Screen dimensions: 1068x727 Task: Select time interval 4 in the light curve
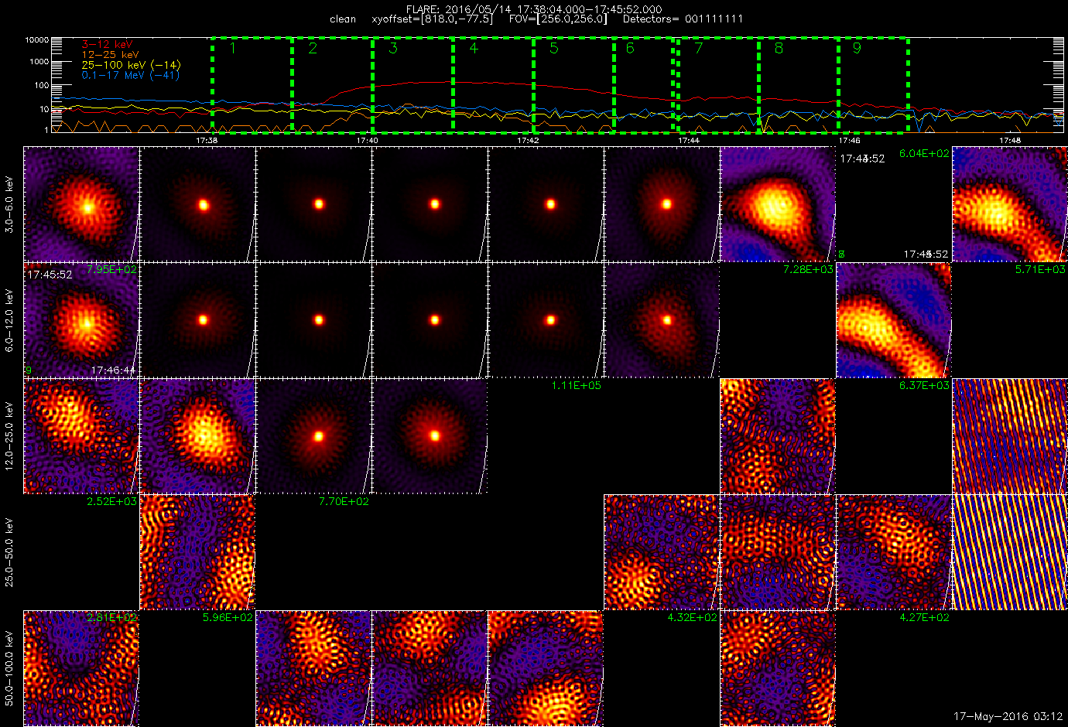[x=493, y=85]
